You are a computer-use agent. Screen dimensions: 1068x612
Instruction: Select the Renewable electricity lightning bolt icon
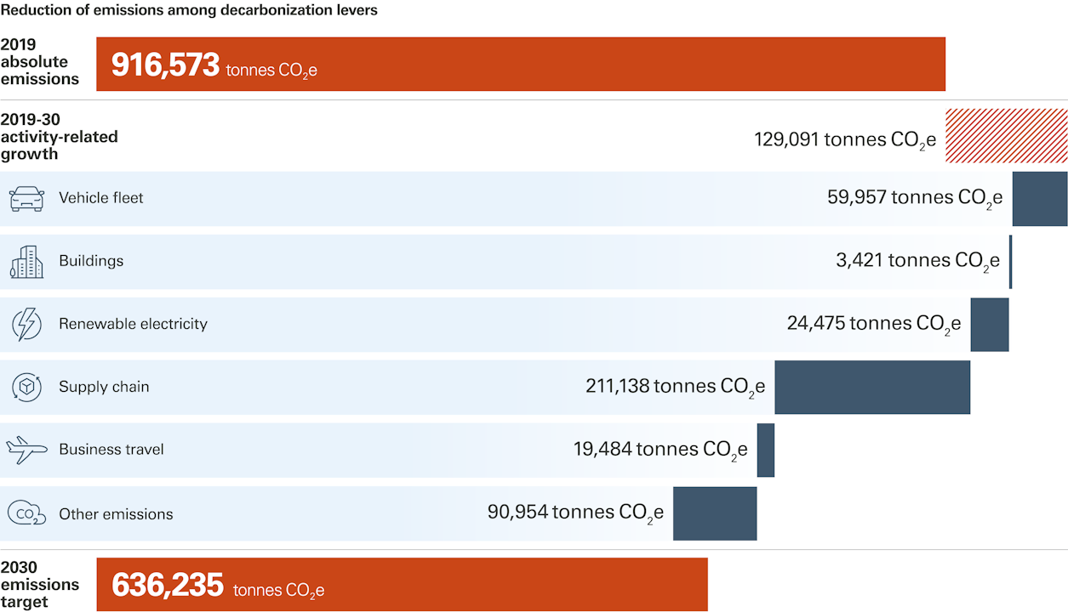(x=26, y=324)
